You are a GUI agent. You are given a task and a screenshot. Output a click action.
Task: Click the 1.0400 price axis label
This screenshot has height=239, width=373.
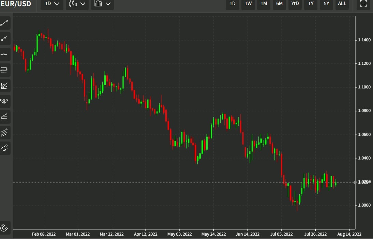click(x=364, y=158)
